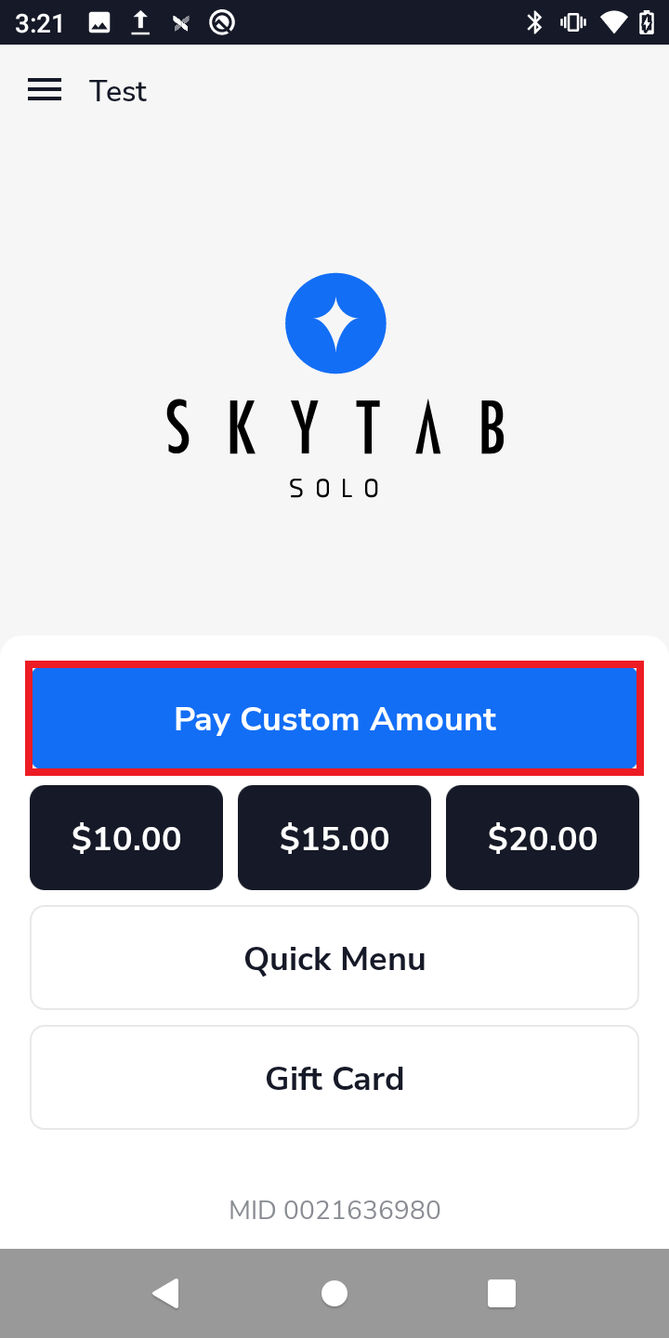Screen dimensions: 669x1338
Task: Pick the $20.00 preset amount
Action: click(543, 838)
